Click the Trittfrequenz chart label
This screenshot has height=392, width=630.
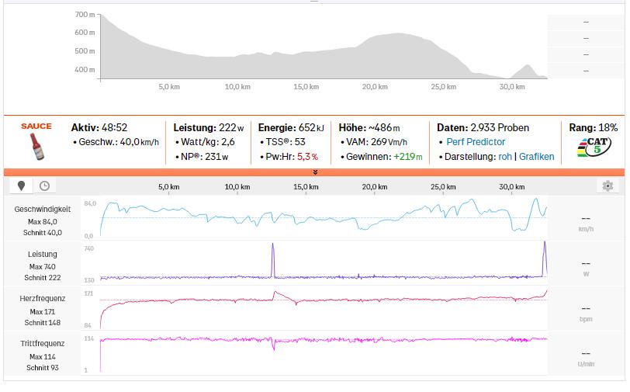[x=43, y=343]
